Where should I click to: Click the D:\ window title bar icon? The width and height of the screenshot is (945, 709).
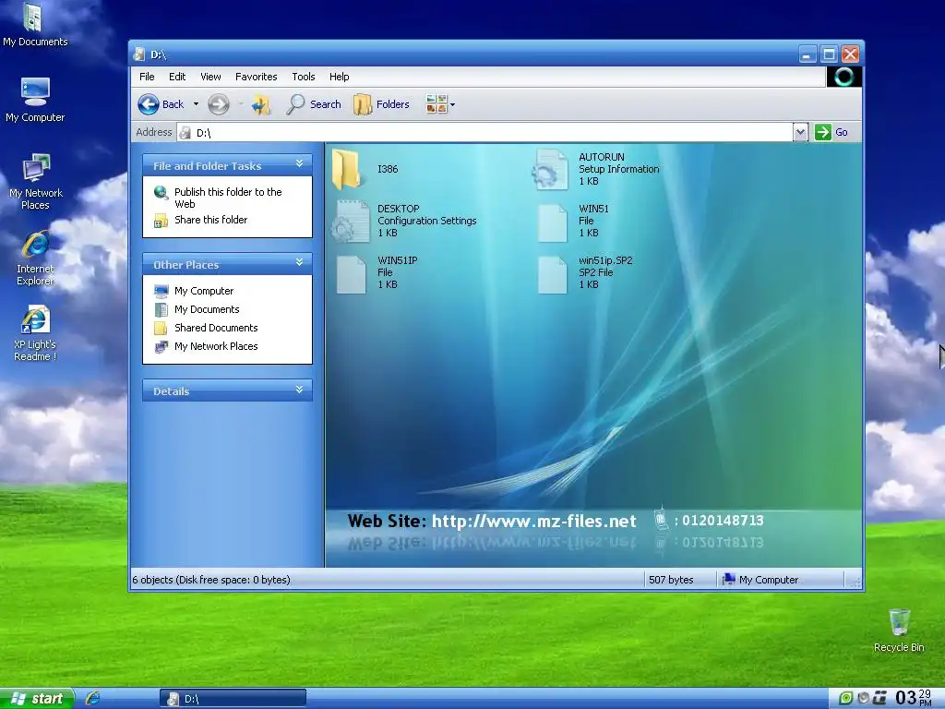[139, 54]
